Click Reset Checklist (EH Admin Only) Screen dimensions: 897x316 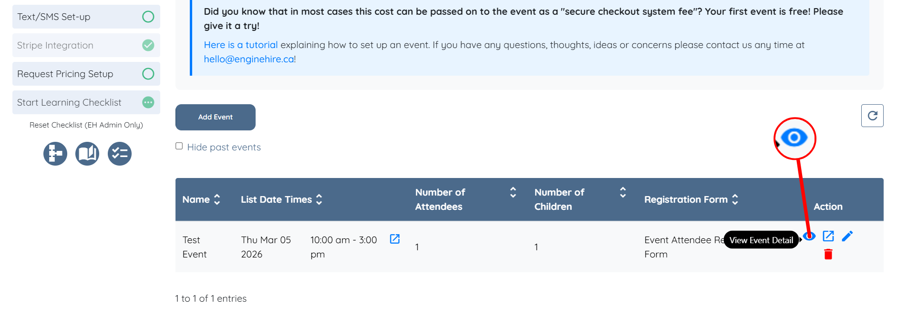pyautogui.click(x=86, y=125)
